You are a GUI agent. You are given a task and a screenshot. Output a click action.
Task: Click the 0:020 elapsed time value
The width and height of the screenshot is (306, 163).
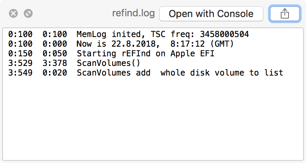point(55,73)
